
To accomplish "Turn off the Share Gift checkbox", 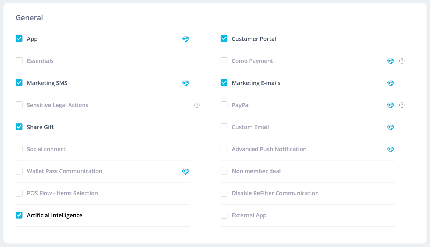I will pos(19,127).
